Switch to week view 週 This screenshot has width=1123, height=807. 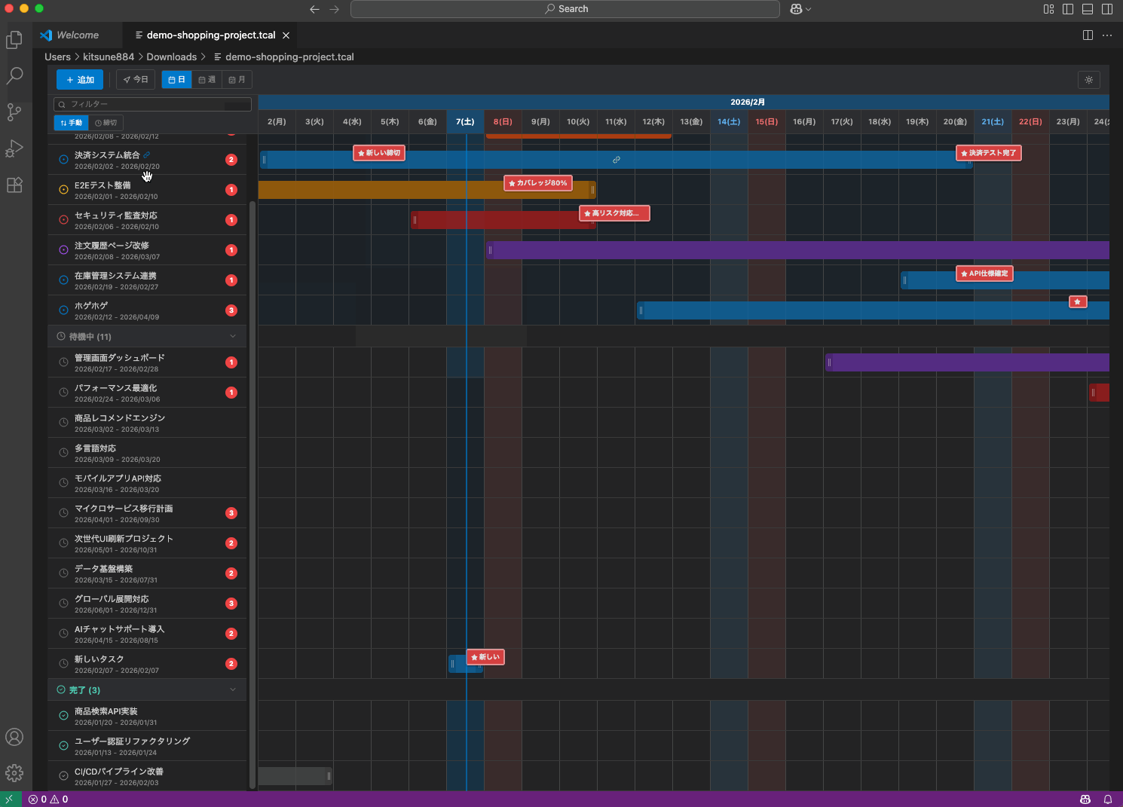point(207,80)
